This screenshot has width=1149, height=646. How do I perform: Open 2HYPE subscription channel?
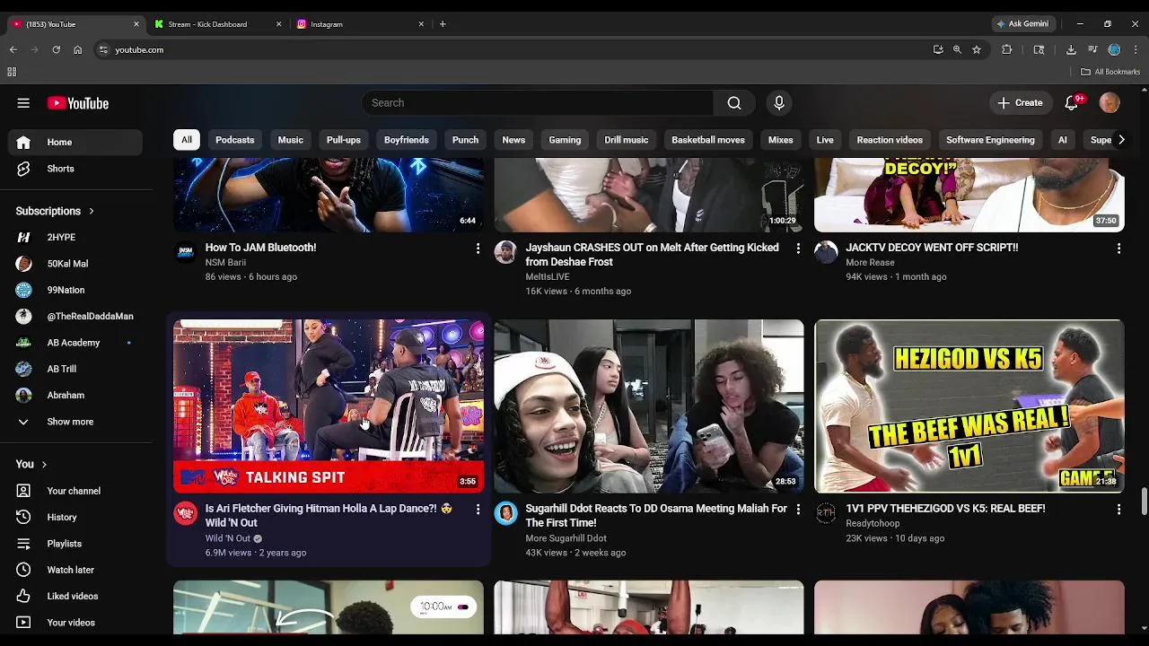click(x=75, y=238)
